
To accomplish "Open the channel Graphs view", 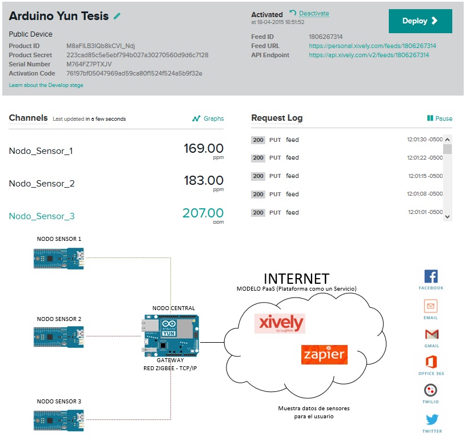I will (208, 118).
